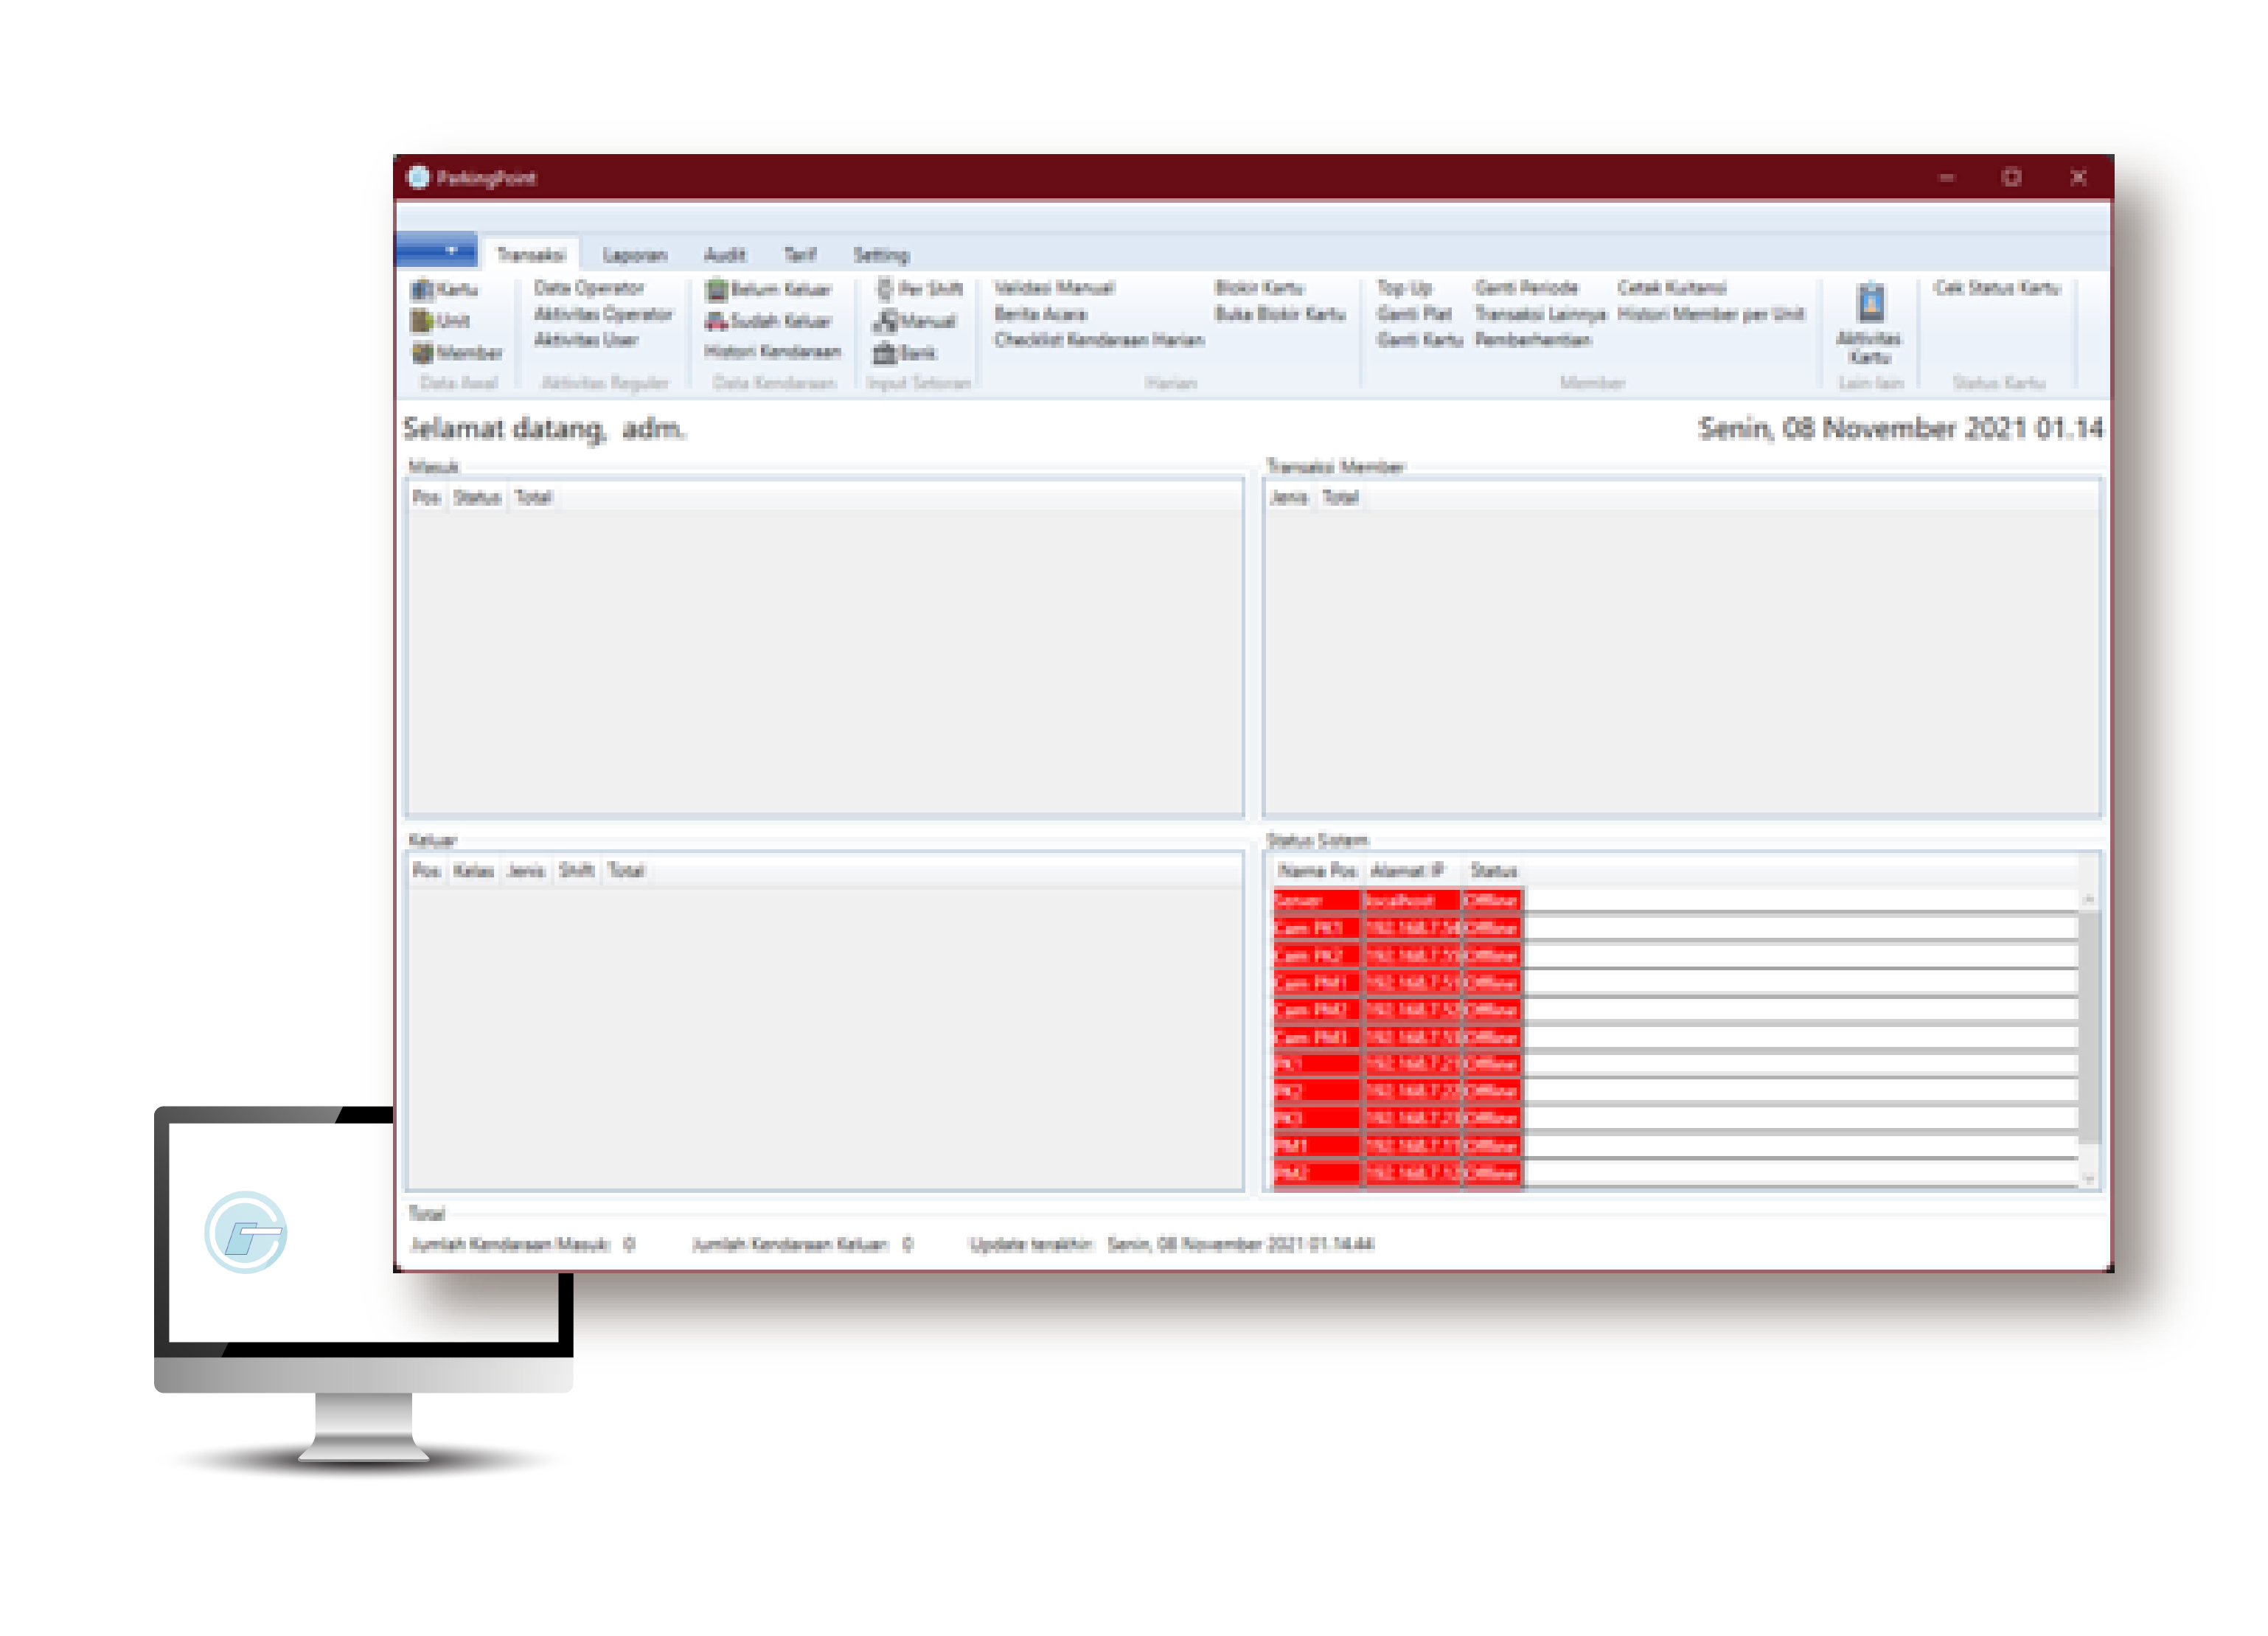Open Checklist Kendaraan Harian
This screenshot has height=1636, width=2268.
1099,340
